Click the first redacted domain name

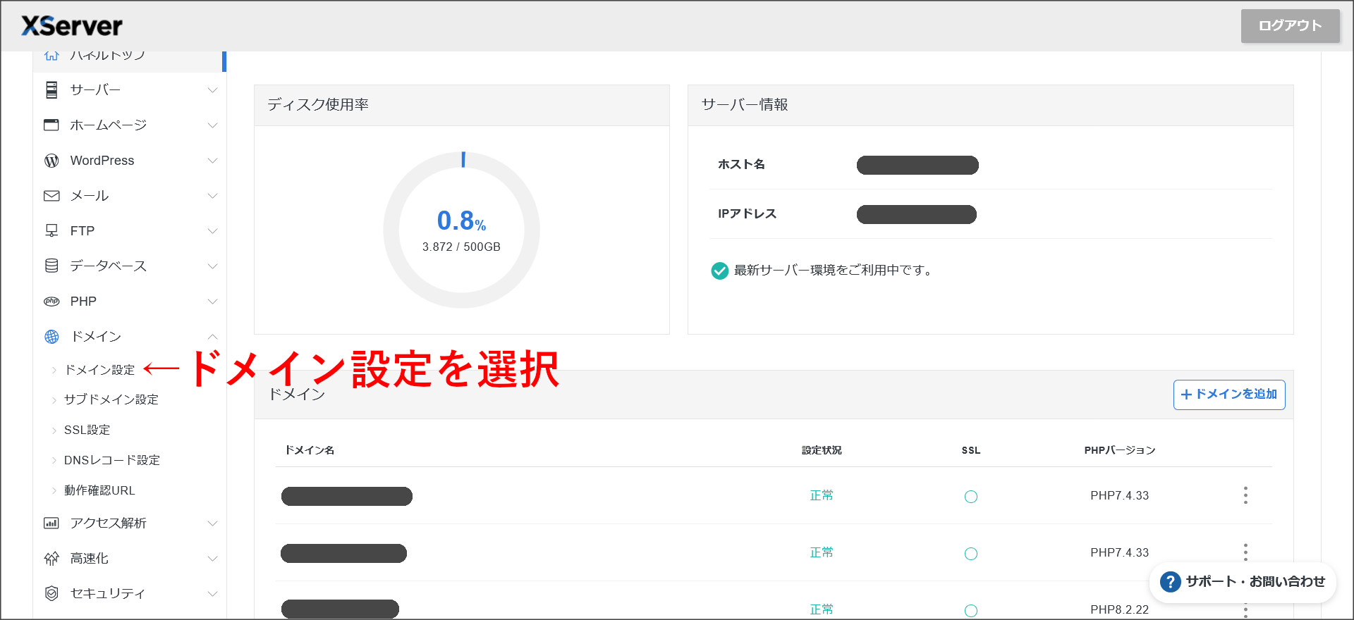coord(347,497)
